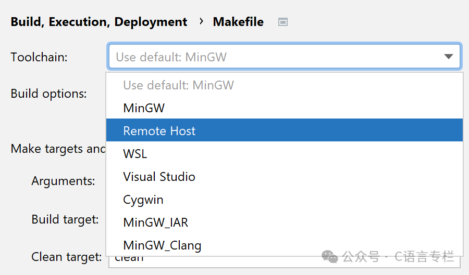Click the Build options label
The height and width of the screenshot is (275, 469).
tap(49, 94)
